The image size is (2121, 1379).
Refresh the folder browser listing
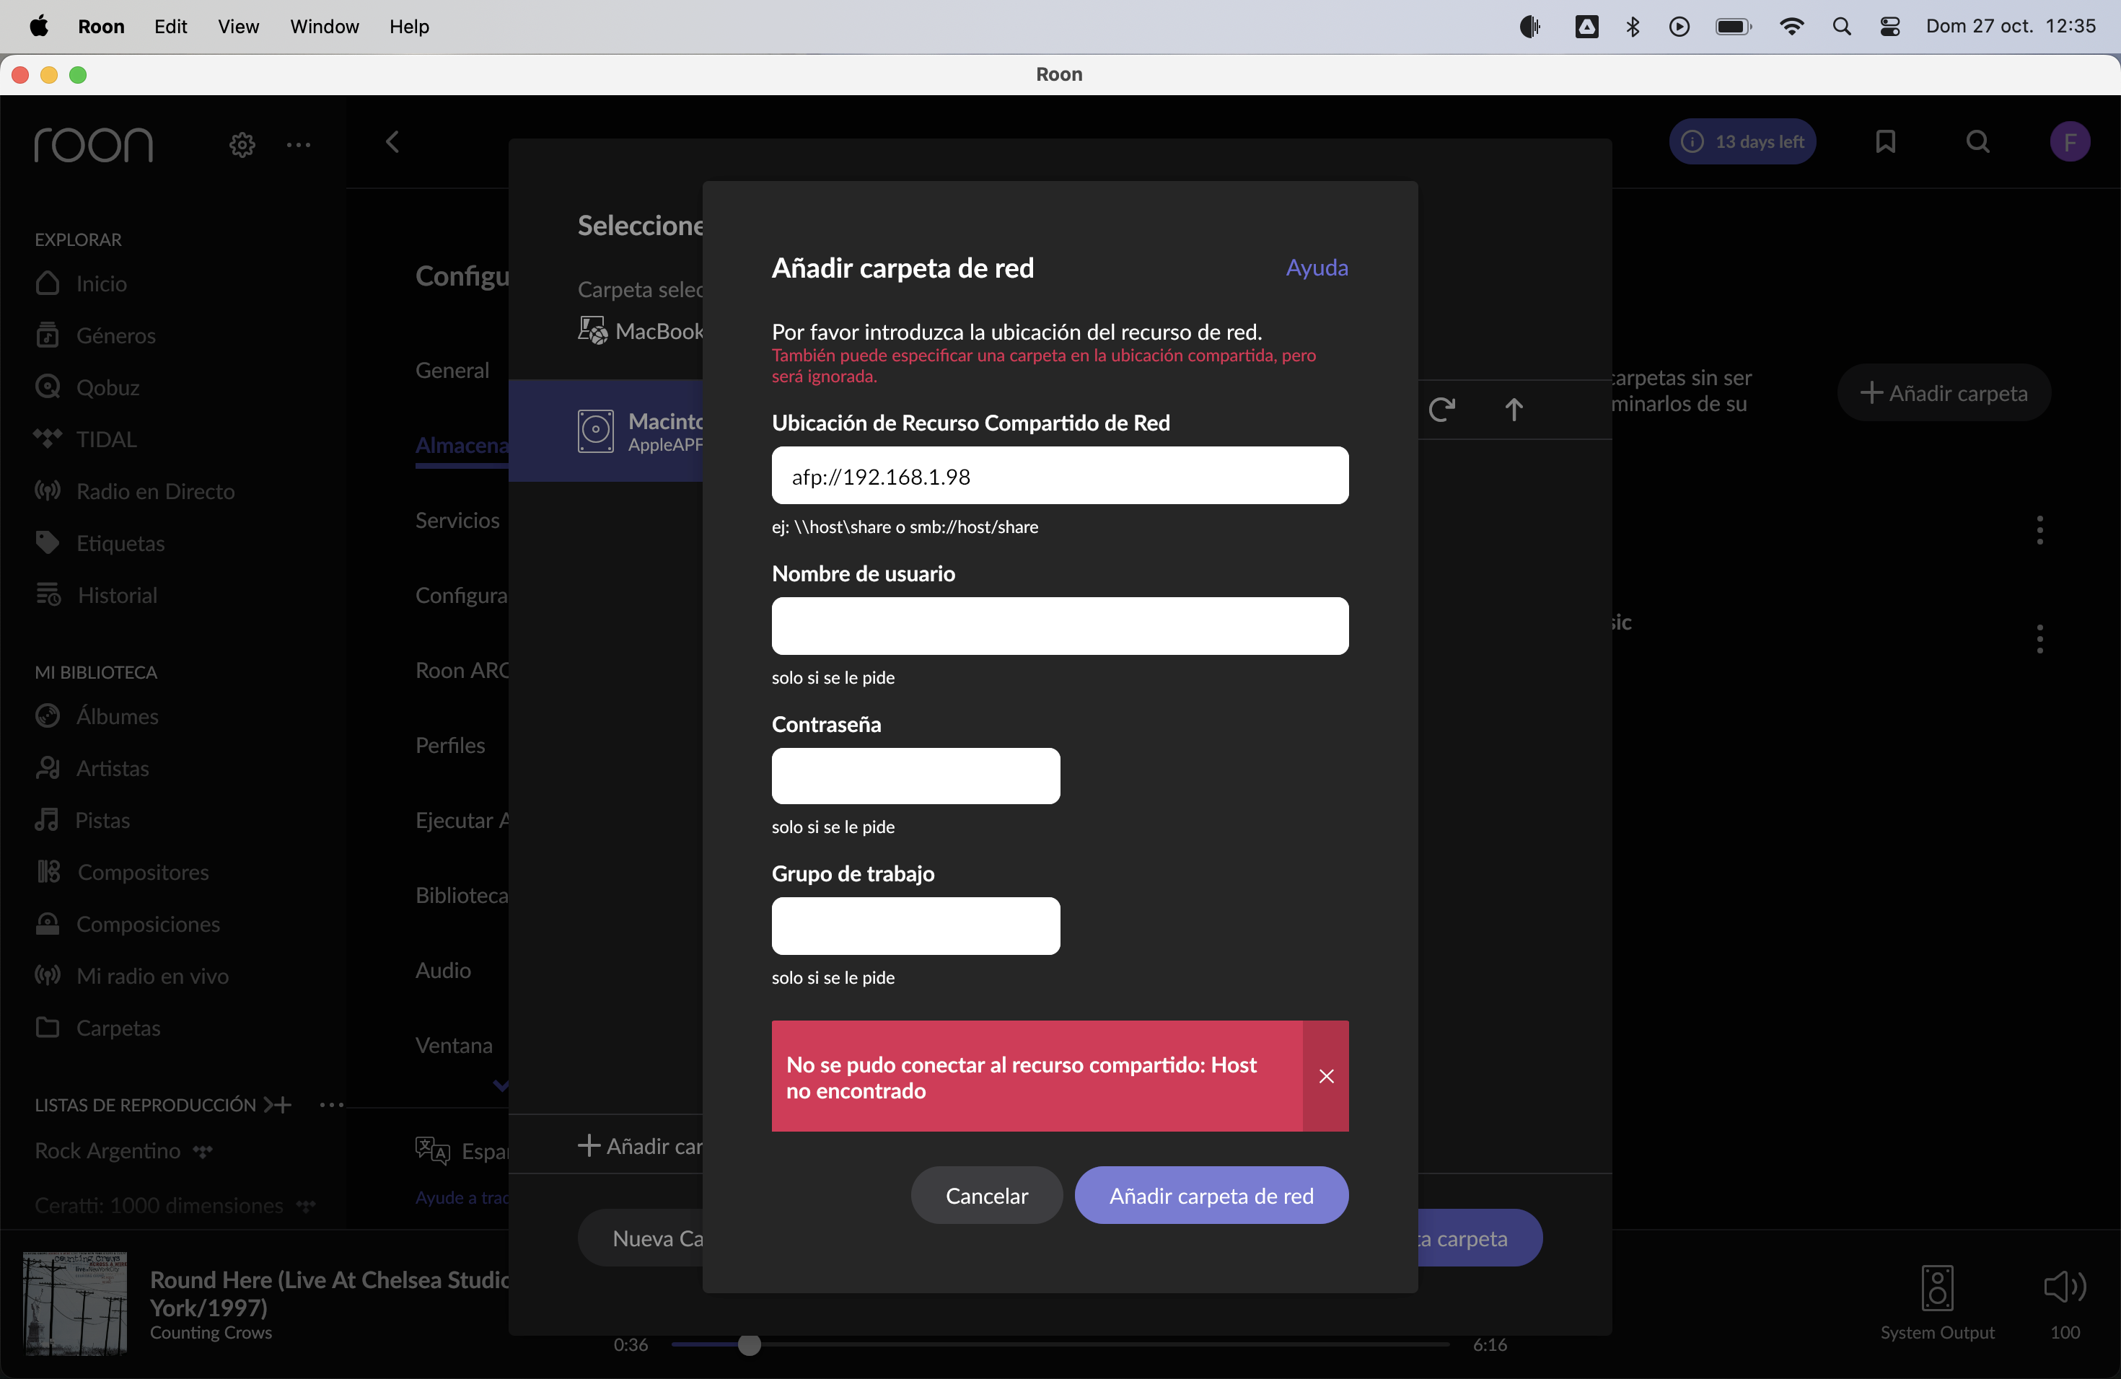pos(1442,410)
